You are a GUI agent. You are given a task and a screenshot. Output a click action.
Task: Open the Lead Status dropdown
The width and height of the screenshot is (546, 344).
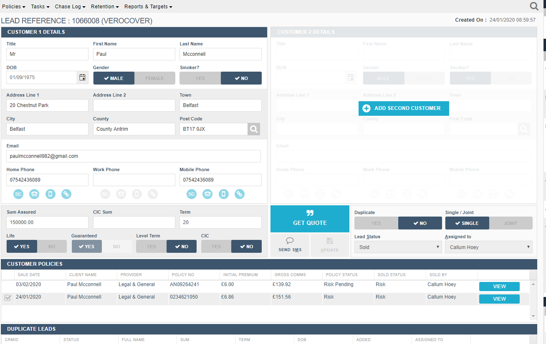click(x=398, y=247)
